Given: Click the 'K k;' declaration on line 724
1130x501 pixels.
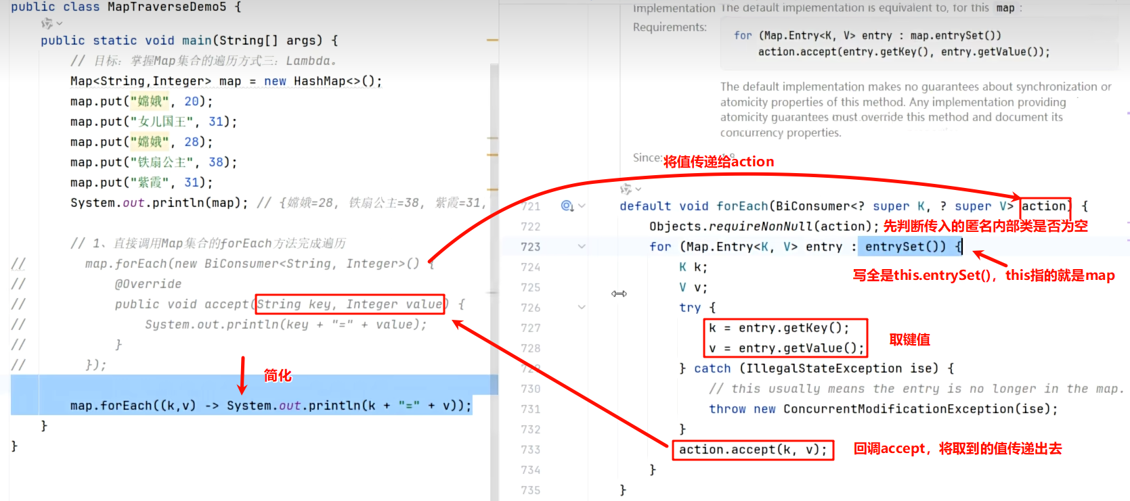Looking at the screenshot, I should click(693, 267).
